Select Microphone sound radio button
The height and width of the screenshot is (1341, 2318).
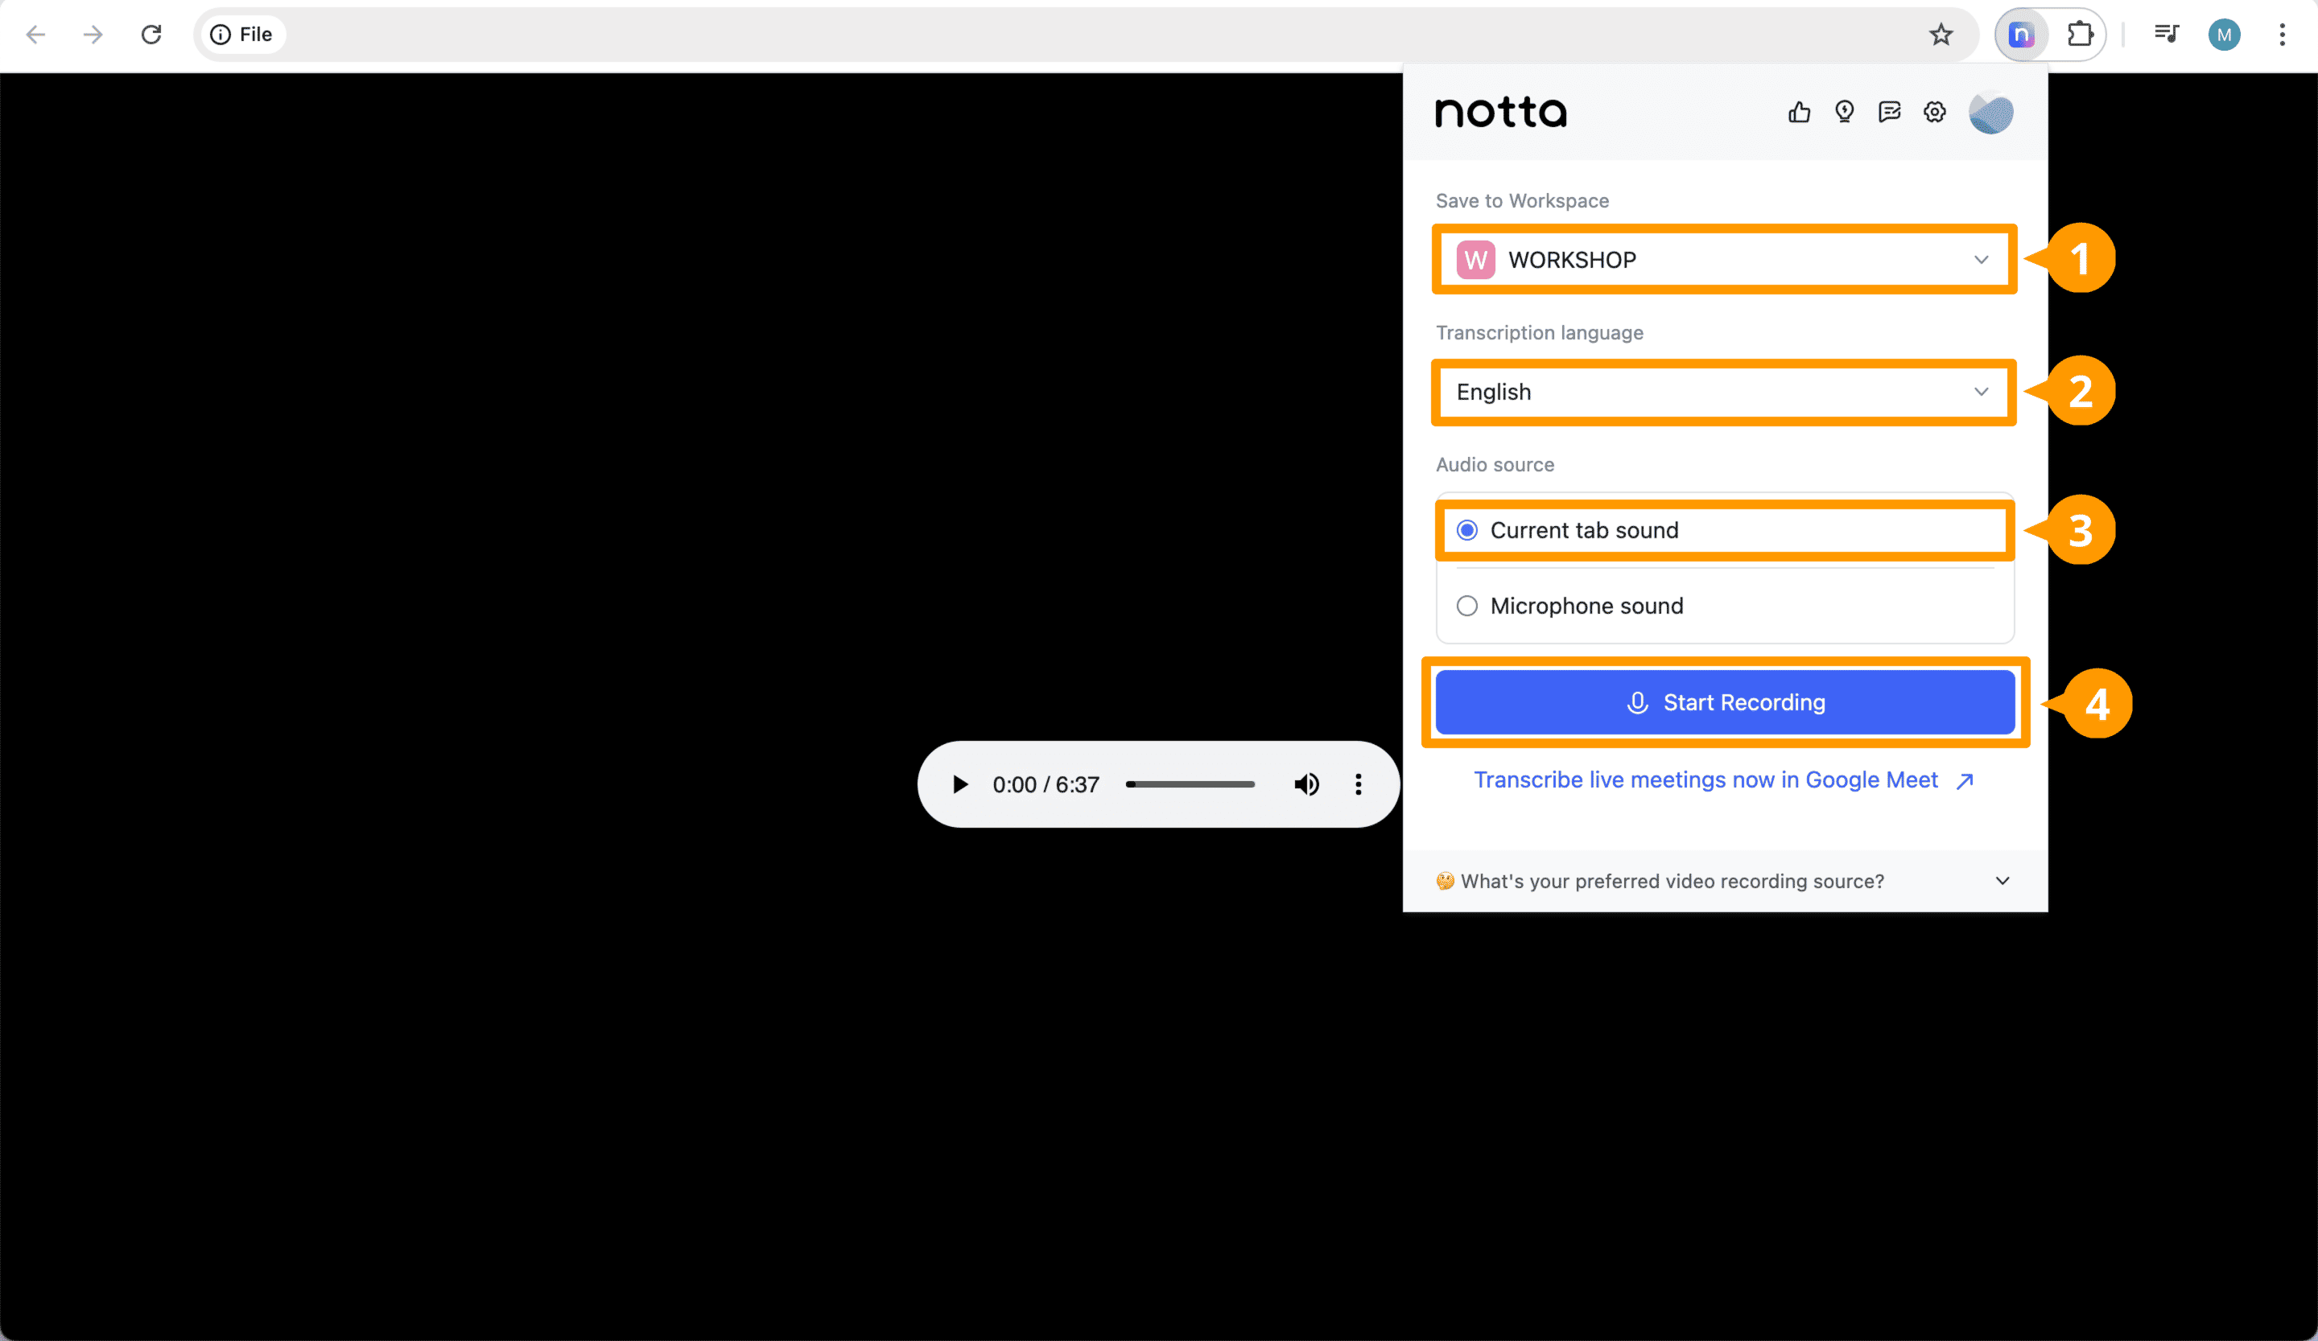(x=1467, y=606)
